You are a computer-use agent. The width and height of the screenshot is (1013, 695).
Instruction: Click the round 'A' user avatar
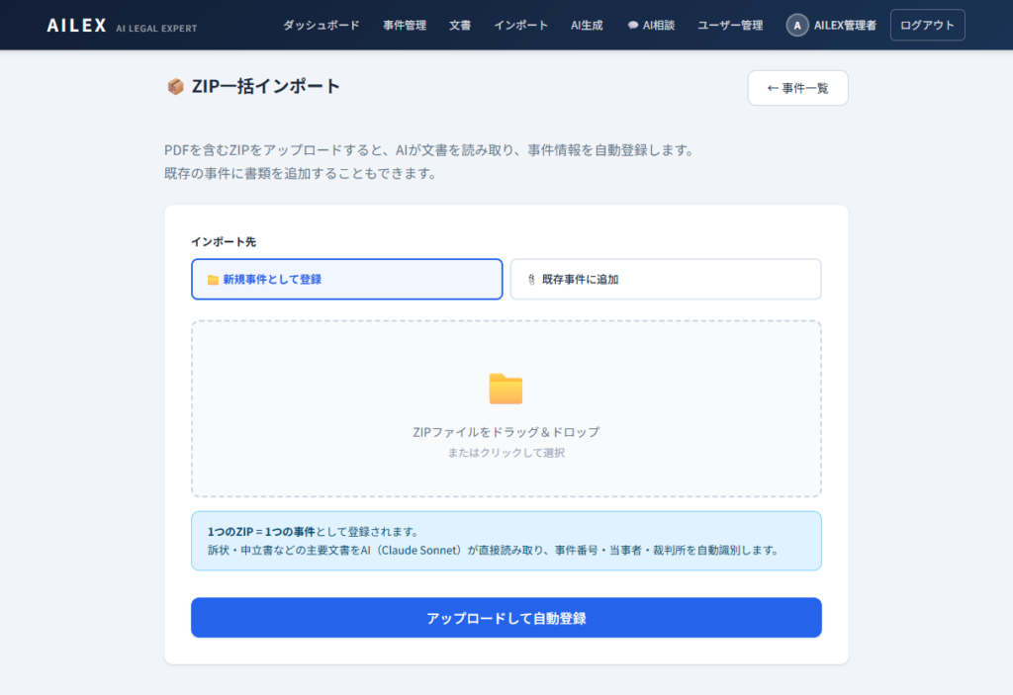coord(797,26)
